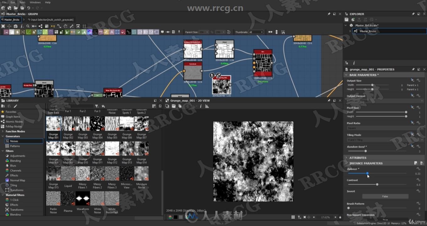Toggle the link graph icon next to Thumbnails dropdown

[270, 32]
